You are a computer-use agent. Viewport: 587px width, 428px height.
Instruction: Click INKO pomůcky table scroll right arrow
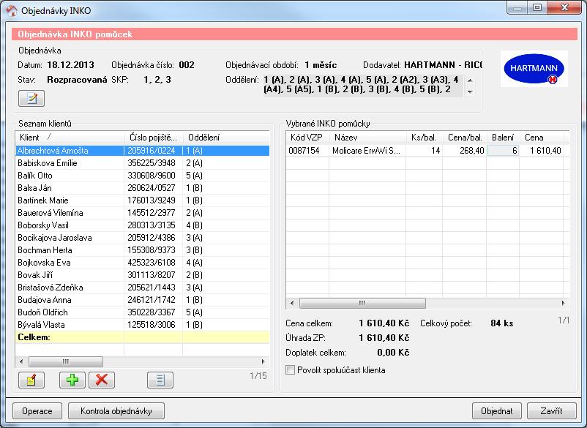point(564,303)
